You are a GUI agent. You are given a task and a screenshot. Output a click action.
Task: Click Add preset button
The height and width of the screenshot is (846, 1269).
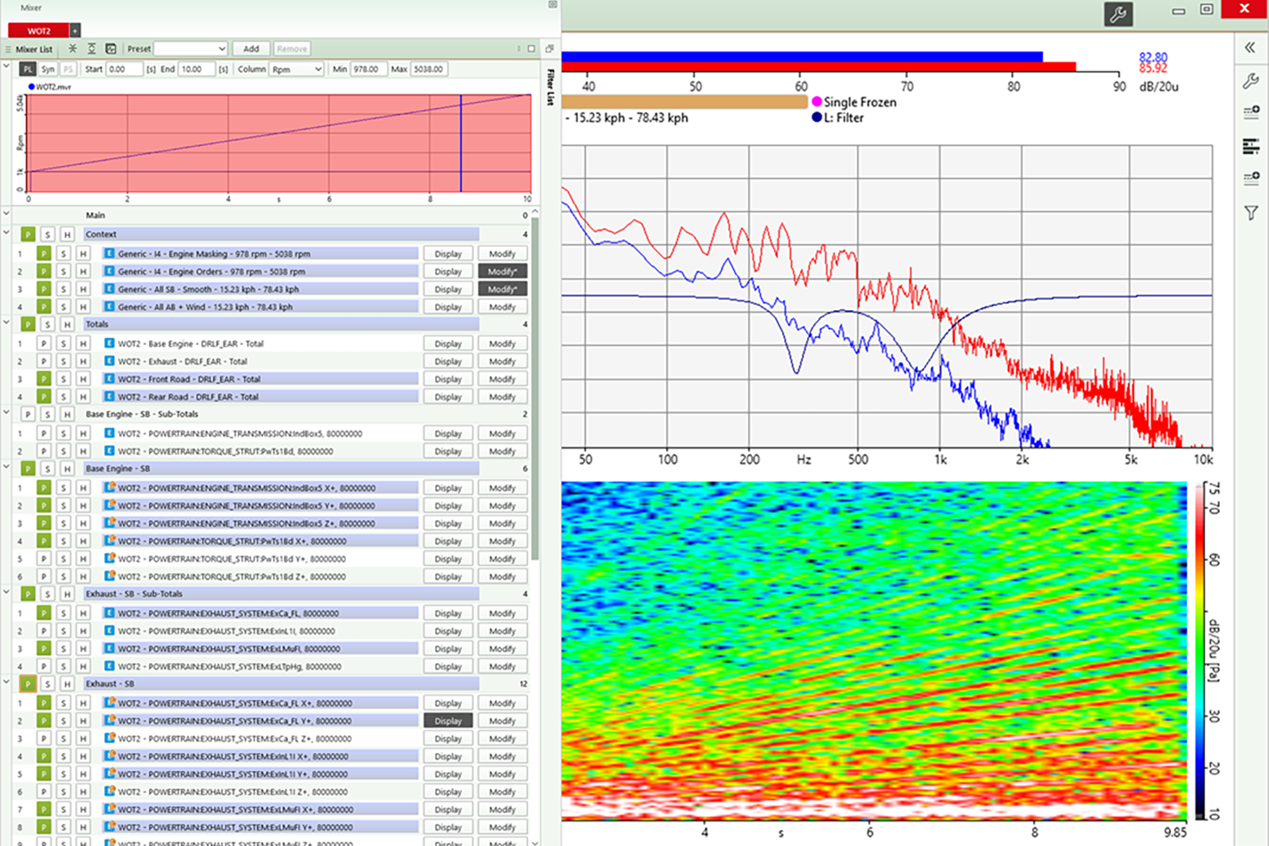click(251, 49)
